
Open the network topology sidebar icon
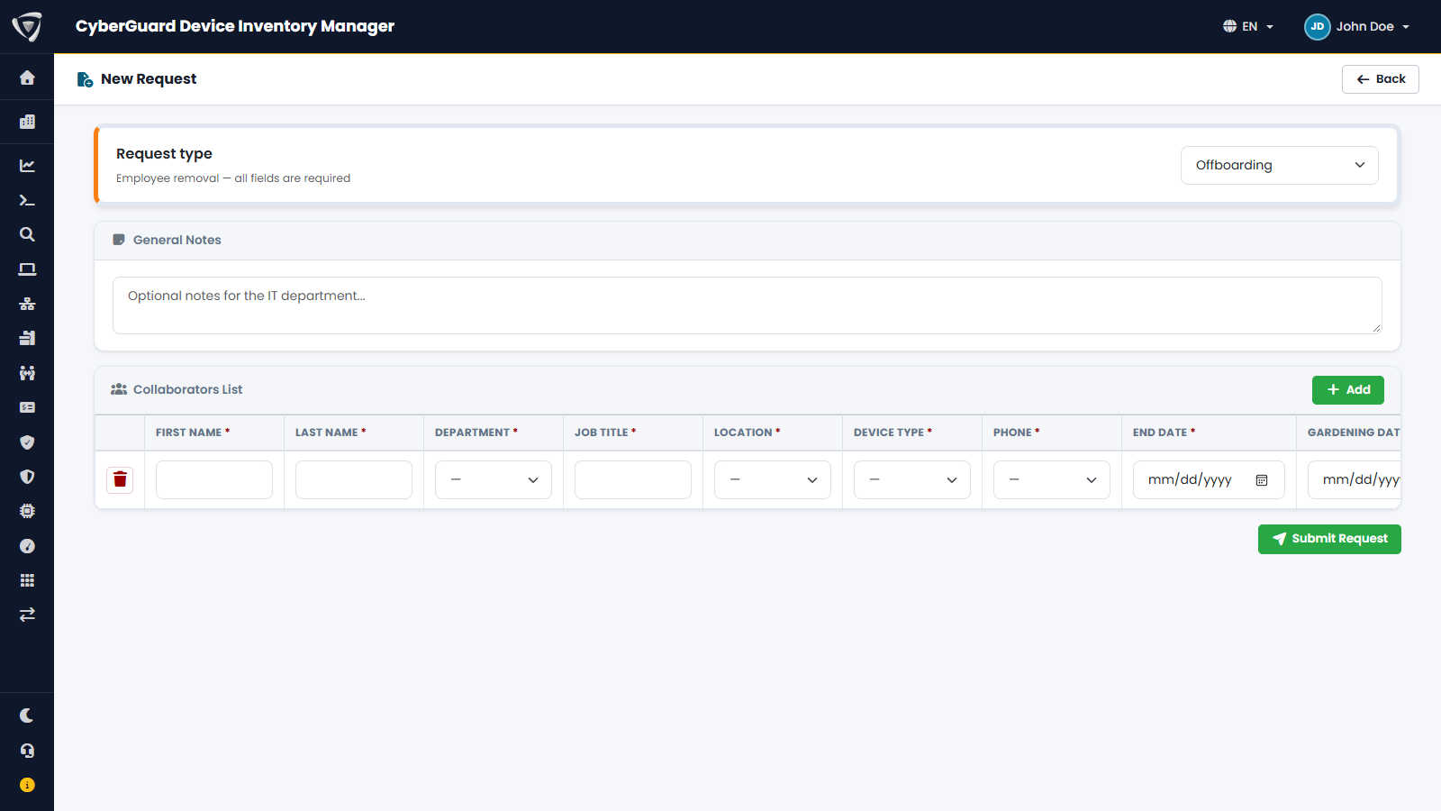[x=27, y=304]
